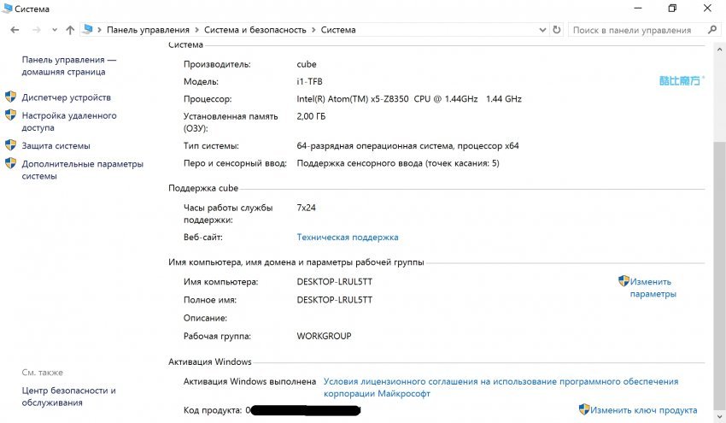
Task: Expand the chevron after Система и безопасность
Action: click(313, 30)
